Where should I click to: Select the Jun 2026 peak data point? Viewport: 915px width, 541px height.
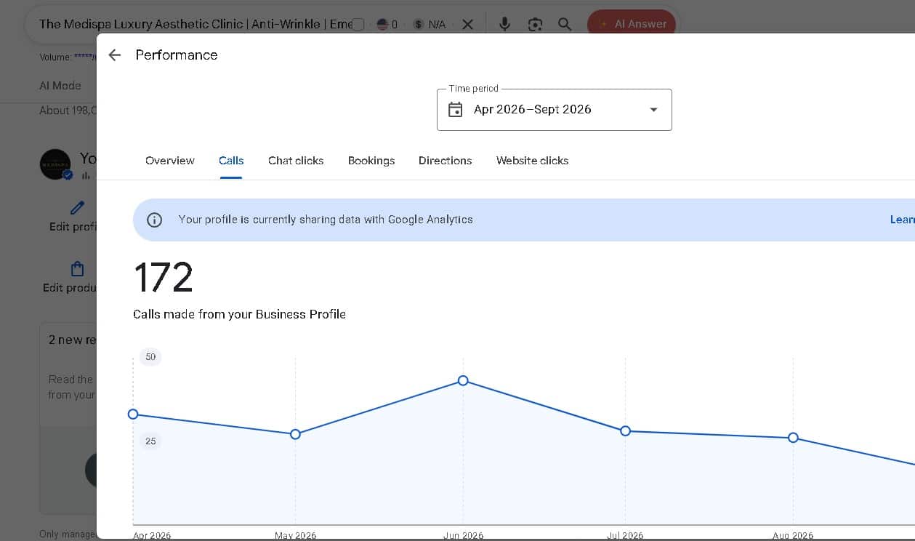[x=463, y=381]
